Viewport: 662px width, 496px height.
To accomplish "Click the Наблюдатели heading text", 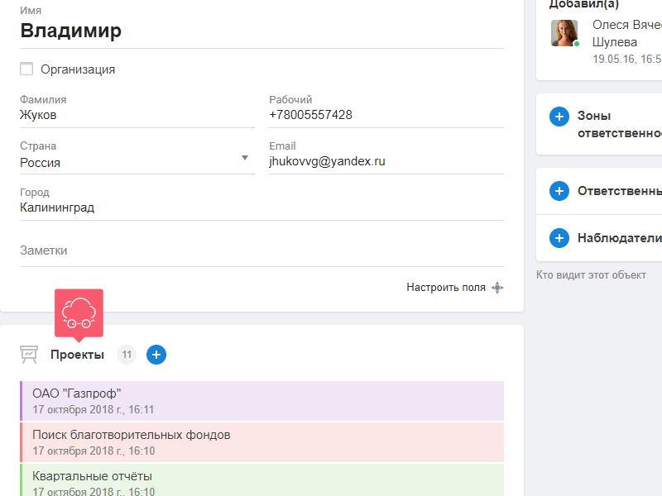I will 619,238.
